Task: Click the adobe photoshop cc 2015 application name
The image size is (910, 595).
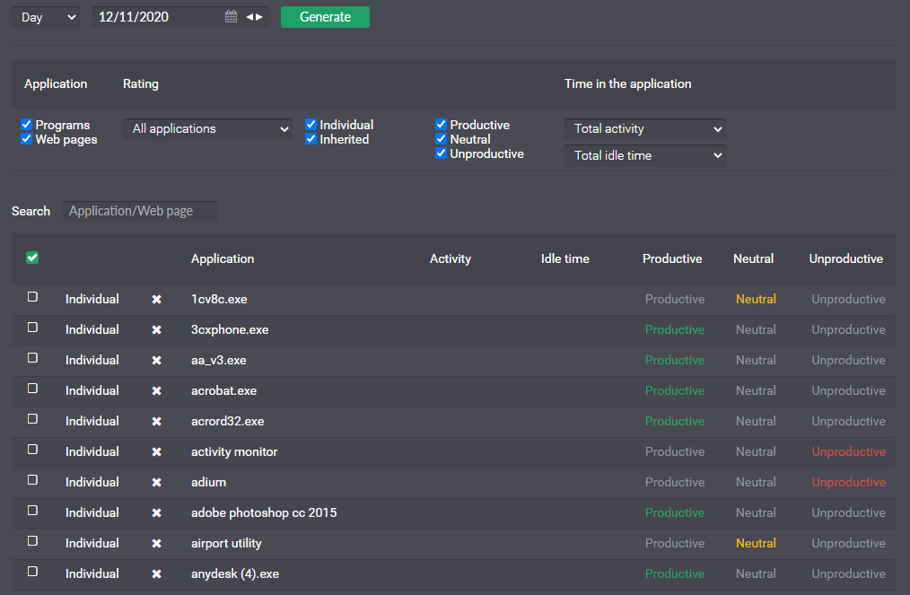Action: (x=264, y=513)
